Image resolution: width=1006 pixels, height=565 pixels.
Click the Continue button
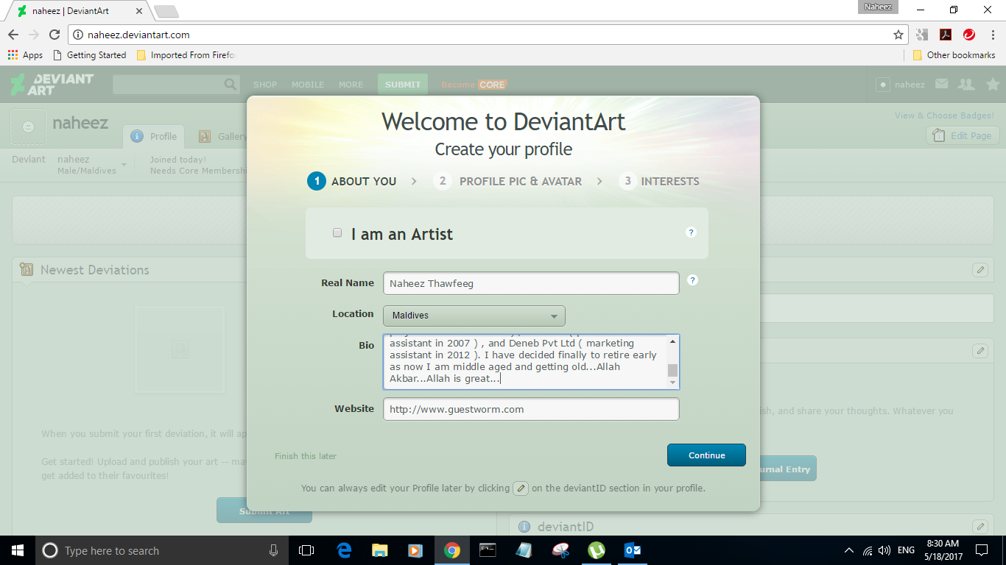pos(706,455)
